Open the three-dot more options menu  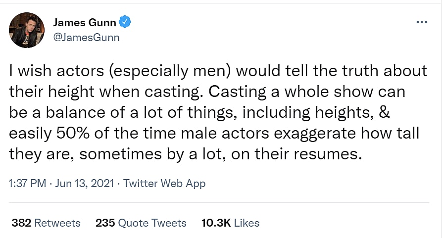click(x=422, y=23)
